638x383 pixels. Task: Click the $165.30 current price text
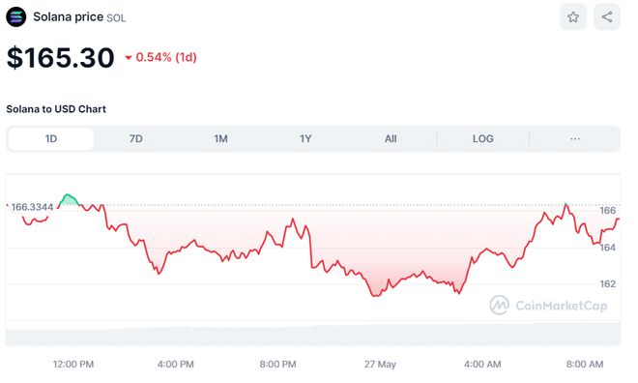(61, 57)
